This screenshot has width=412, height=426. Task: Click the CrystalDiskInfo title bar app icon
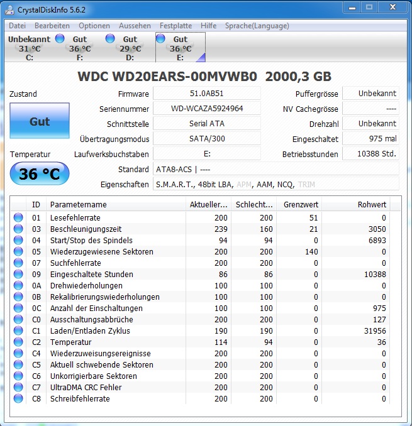point(10,10)
